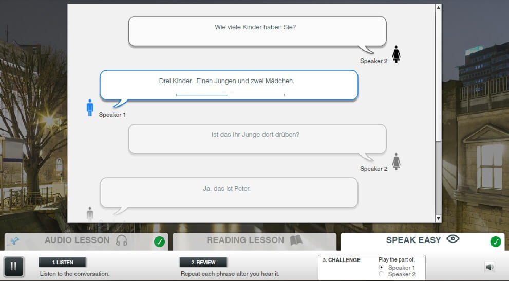Click the satellite icon on Audio Lesson tab
Viewport: 509px width, 281px height.
14,241
